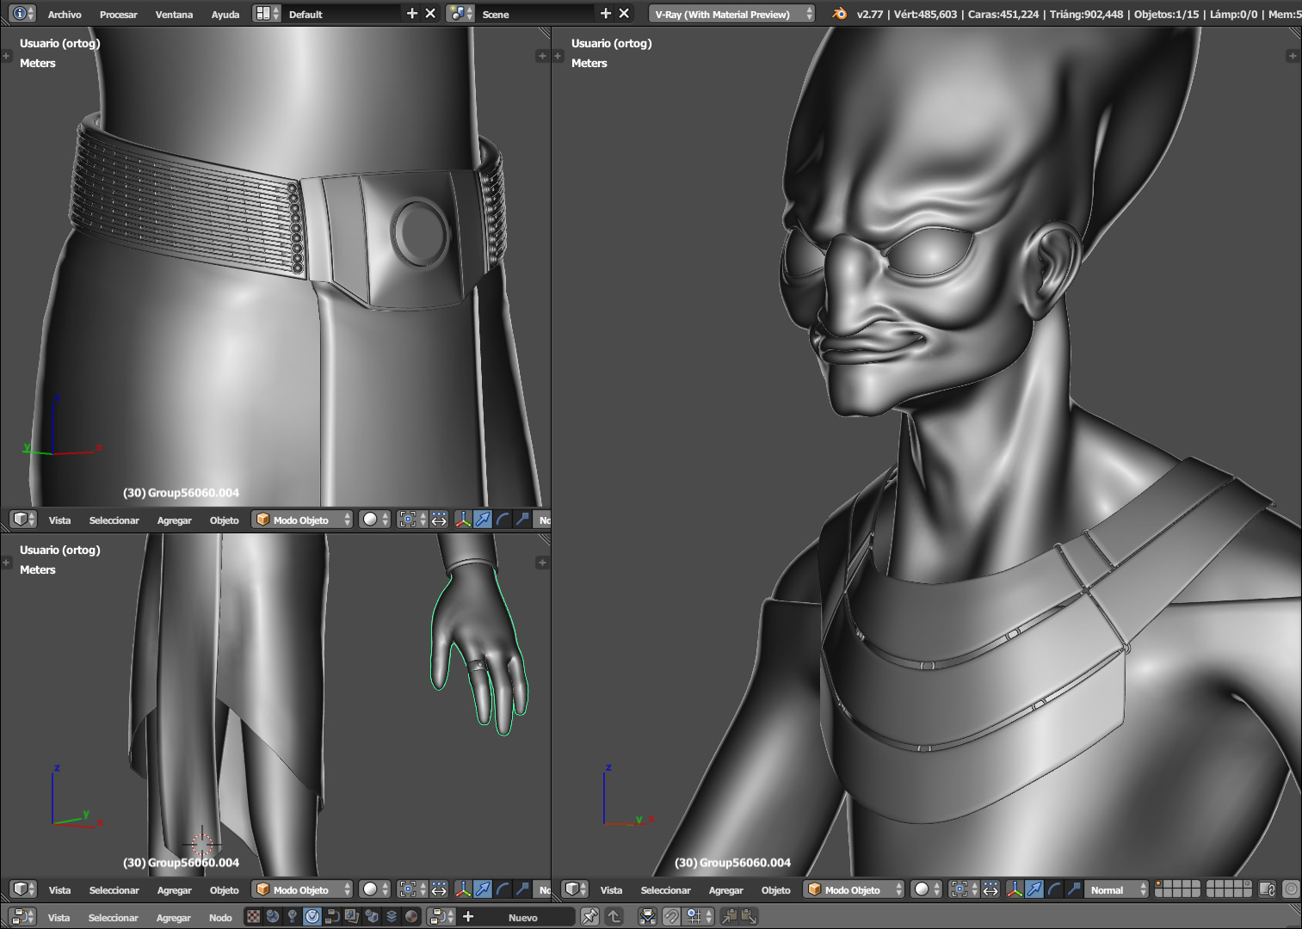
Task: Open Seleccionar in the top-left viewport
Action: click(114, 520)
